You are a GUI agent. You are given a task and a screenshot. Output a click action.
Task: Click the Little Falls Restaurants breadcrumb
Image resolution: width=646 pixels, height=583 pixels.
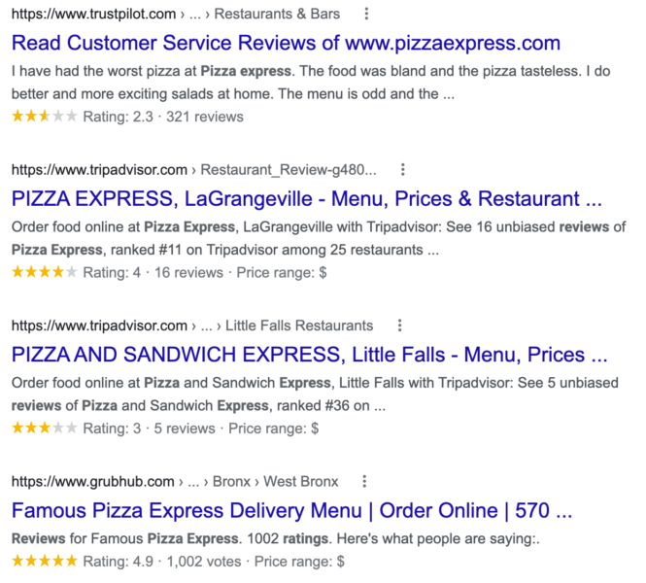click(299, 326)
